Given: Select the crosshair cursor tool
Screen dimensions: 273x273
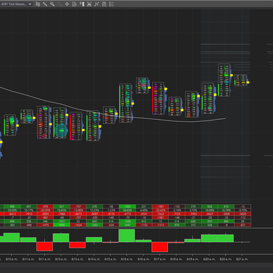Looking at the screenshot, I should coord(67,4).
